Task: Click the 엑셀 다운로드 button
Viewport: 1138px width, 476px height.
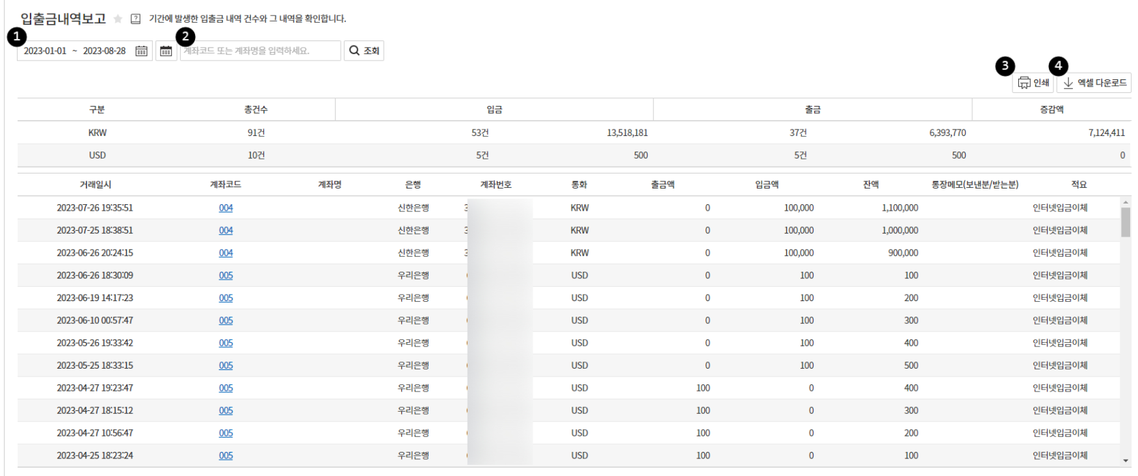Action: pyautogui.click(x=1094, y=83)
